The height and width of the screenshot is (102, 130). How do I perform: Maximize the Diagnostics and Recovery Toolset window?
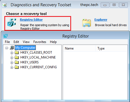tap(114, 5)
